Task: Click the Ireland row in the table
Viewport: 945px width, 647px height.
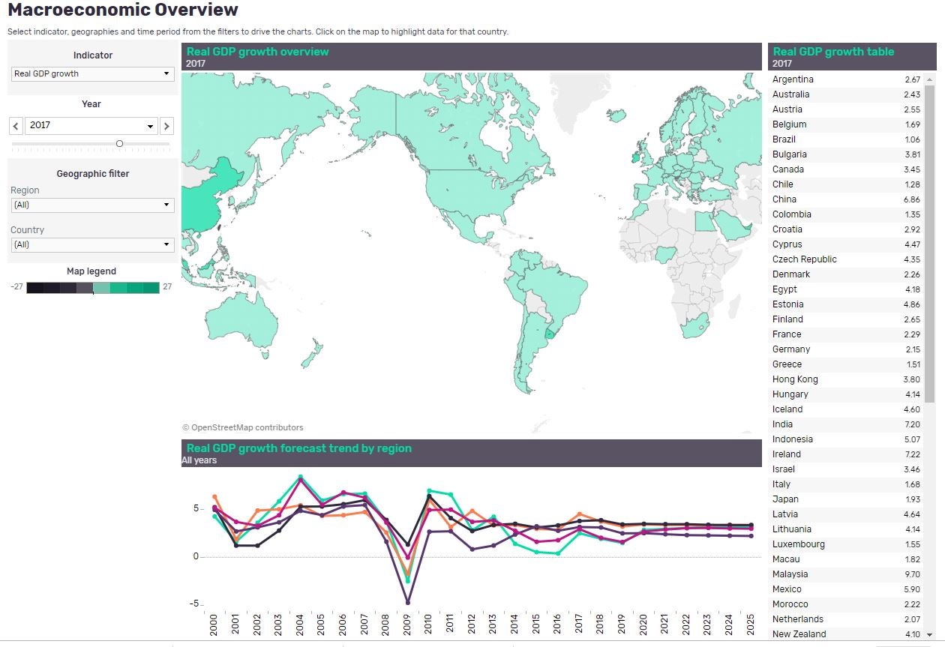Action: coord(846,454)
